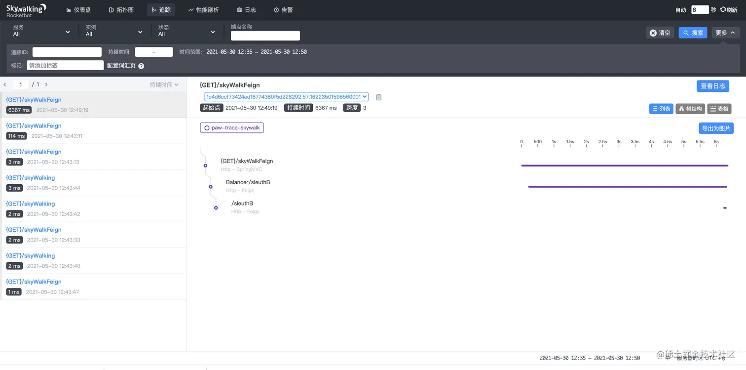This screenshot has height=370, width=746.
Task: Open the 仪表盘 dashboard tab
Action: [78, 10]
